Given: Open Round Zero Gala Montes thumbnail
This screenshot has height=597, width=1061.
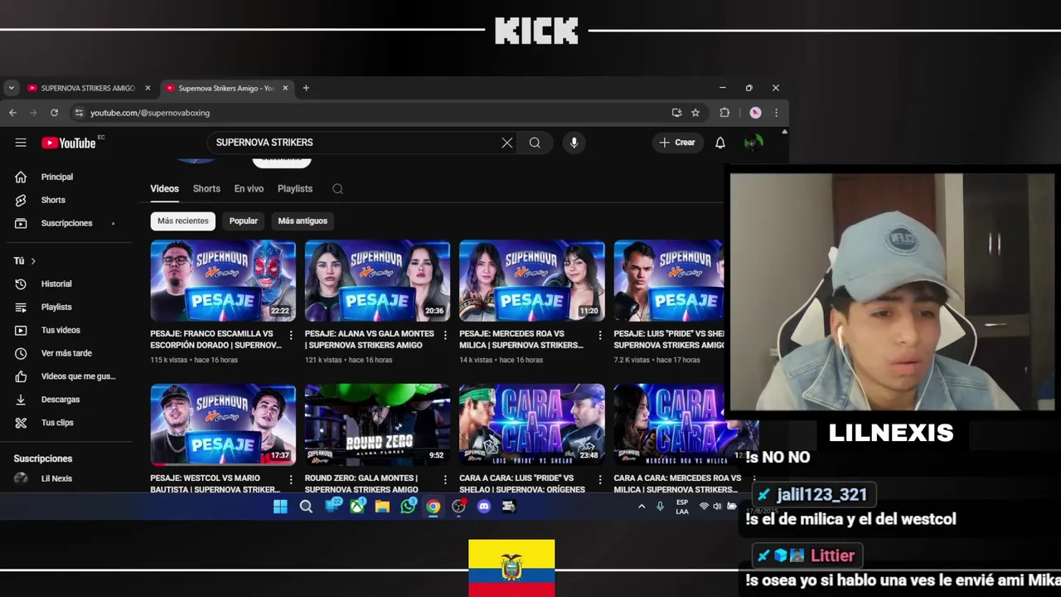Looking at the screenshot, I should coord(377,425).
